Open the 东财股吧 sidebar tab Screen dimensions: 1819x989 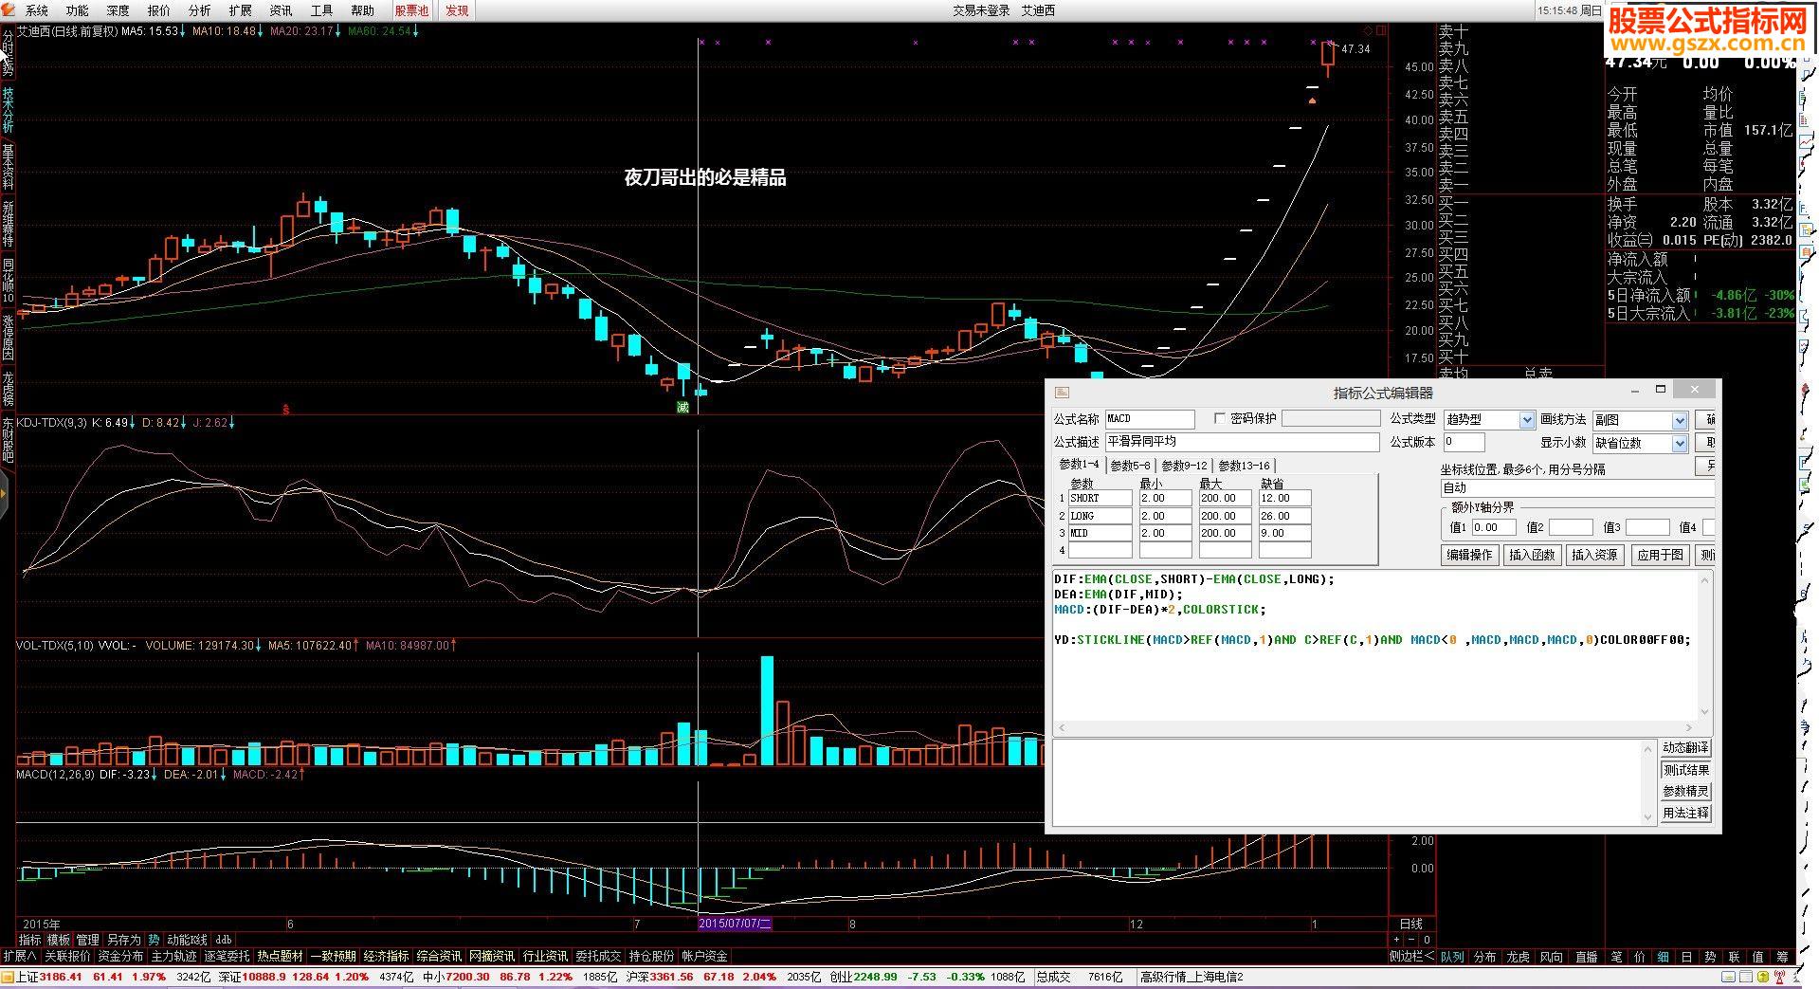[x=8, y=439]
